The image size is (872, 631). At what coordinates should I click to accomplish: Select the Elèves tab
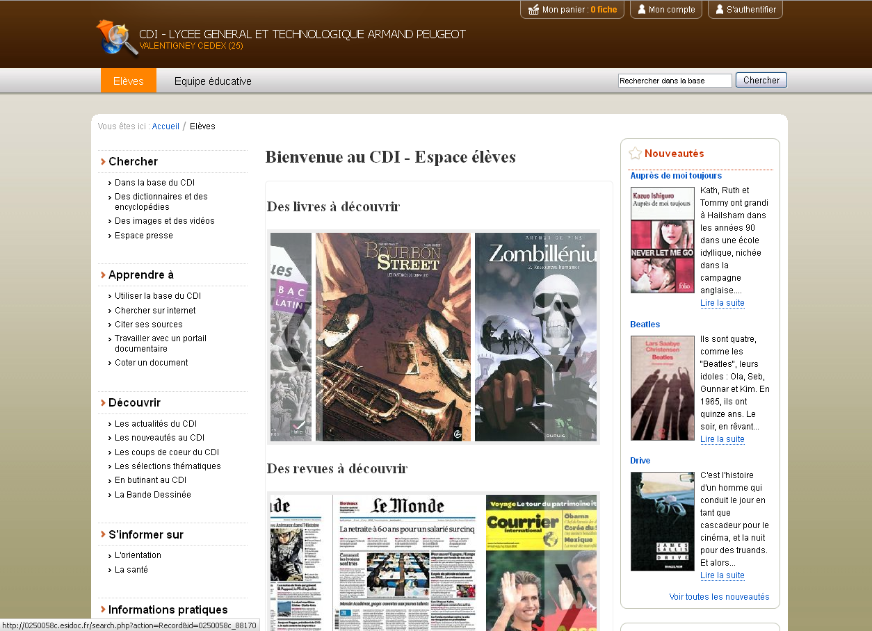coord(129,81)
